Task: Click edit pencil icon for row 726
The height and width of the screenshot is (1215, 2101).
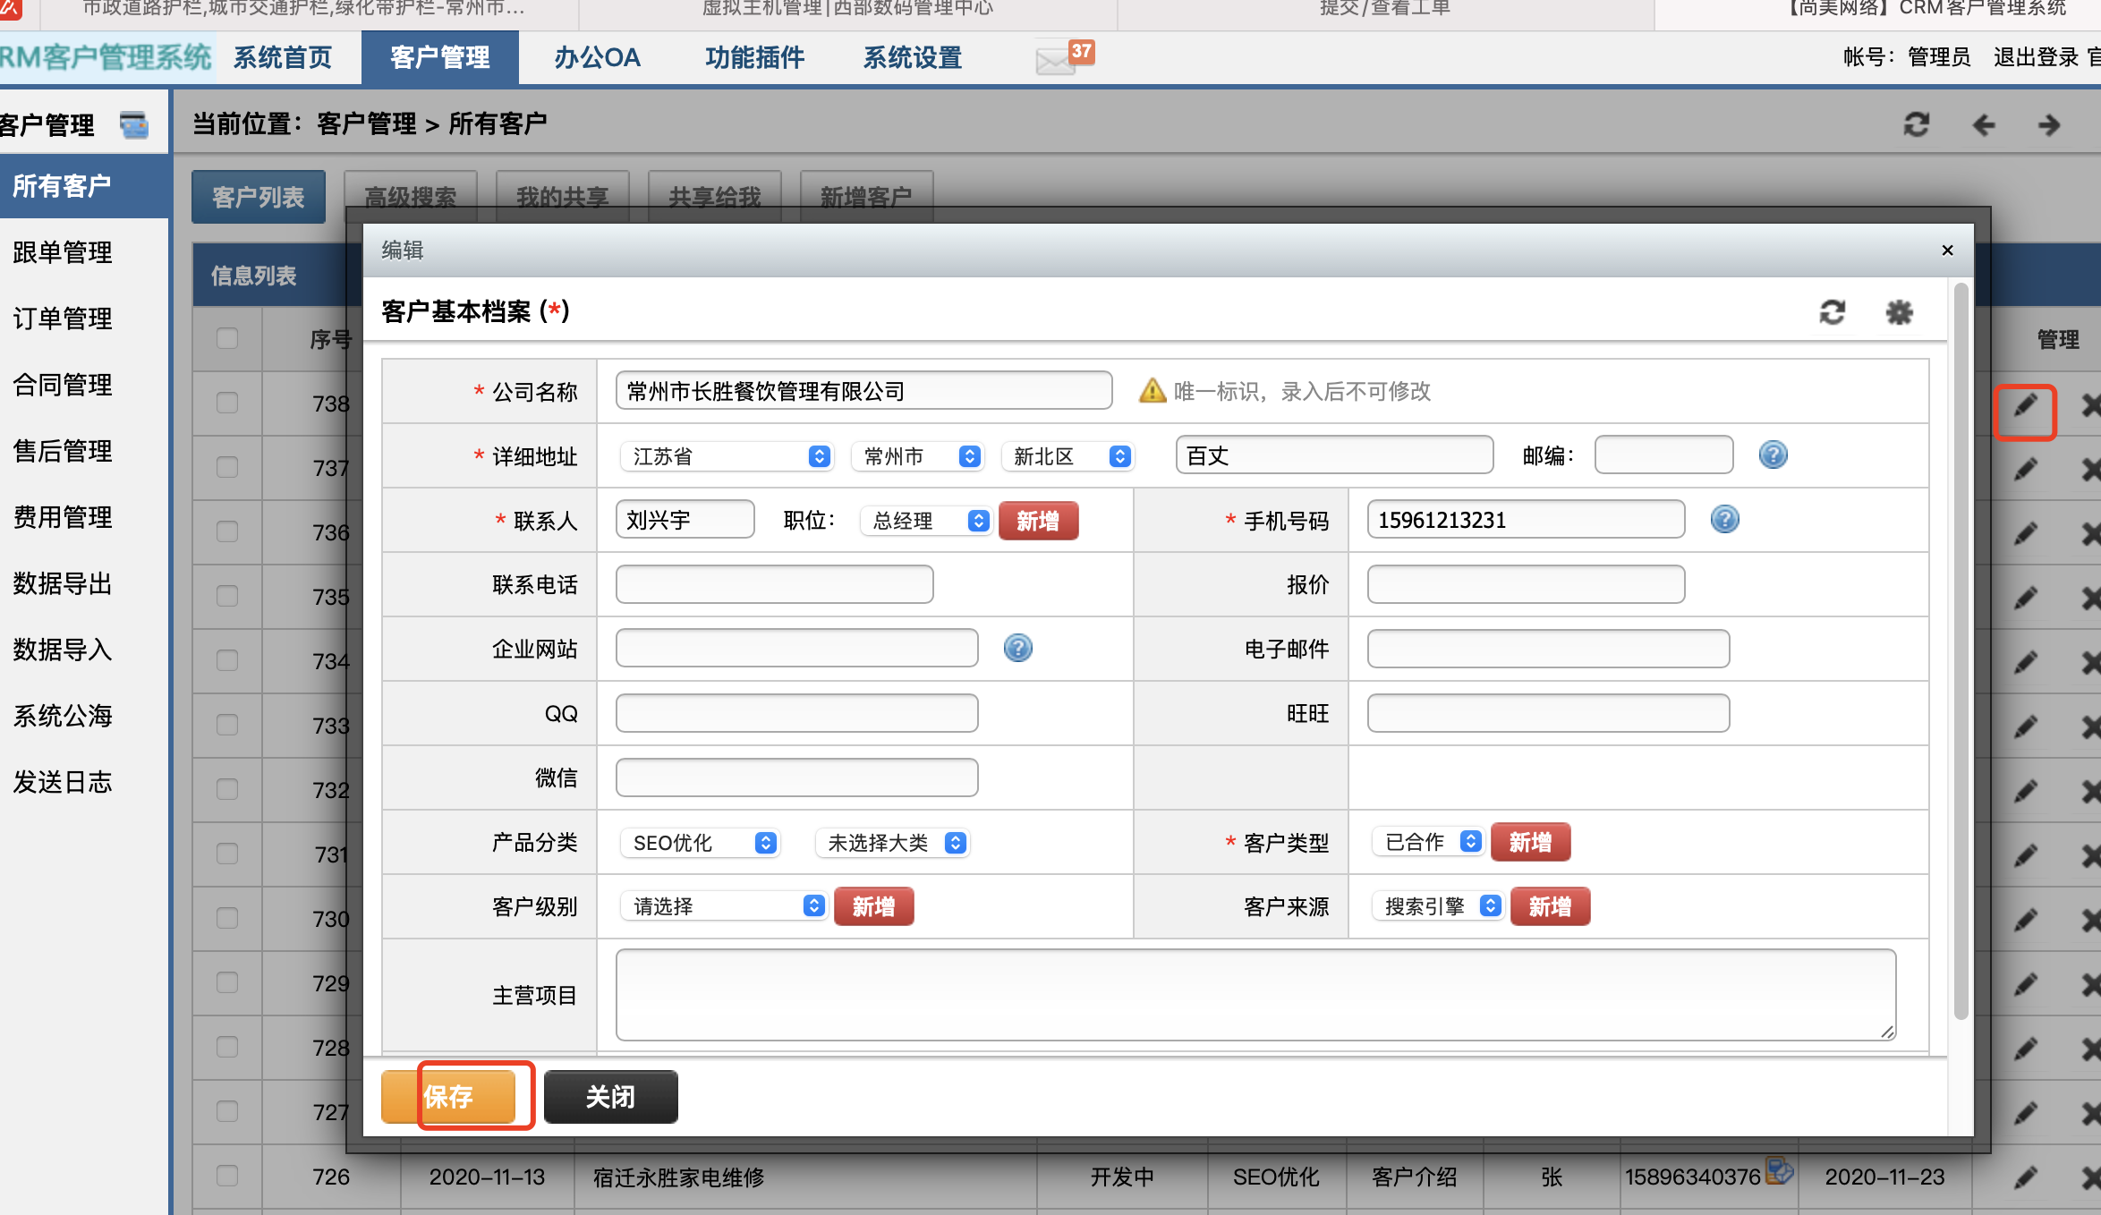Action: coord(2026,1177)
